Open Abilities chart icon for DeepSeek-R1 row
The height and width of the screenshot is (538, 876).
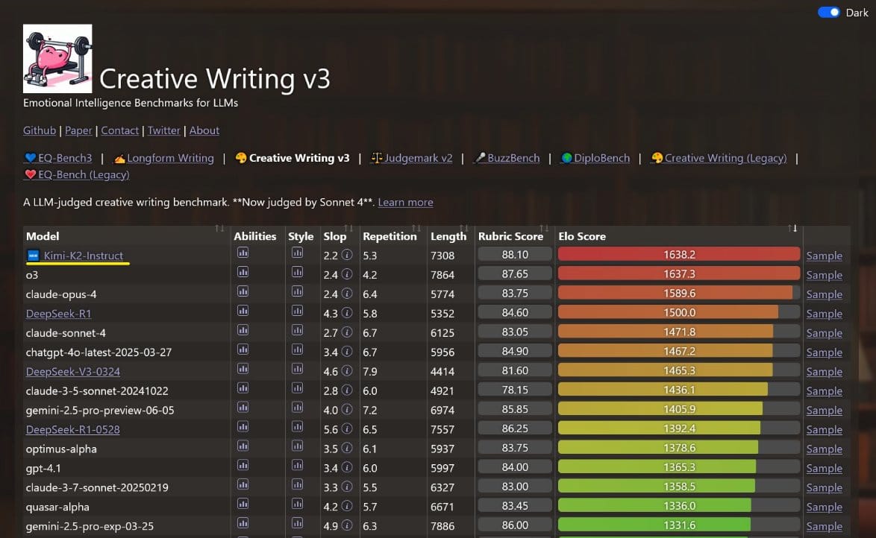[243, 311]
